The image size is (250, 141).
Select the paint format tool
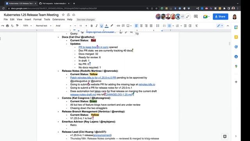point(17,26)
